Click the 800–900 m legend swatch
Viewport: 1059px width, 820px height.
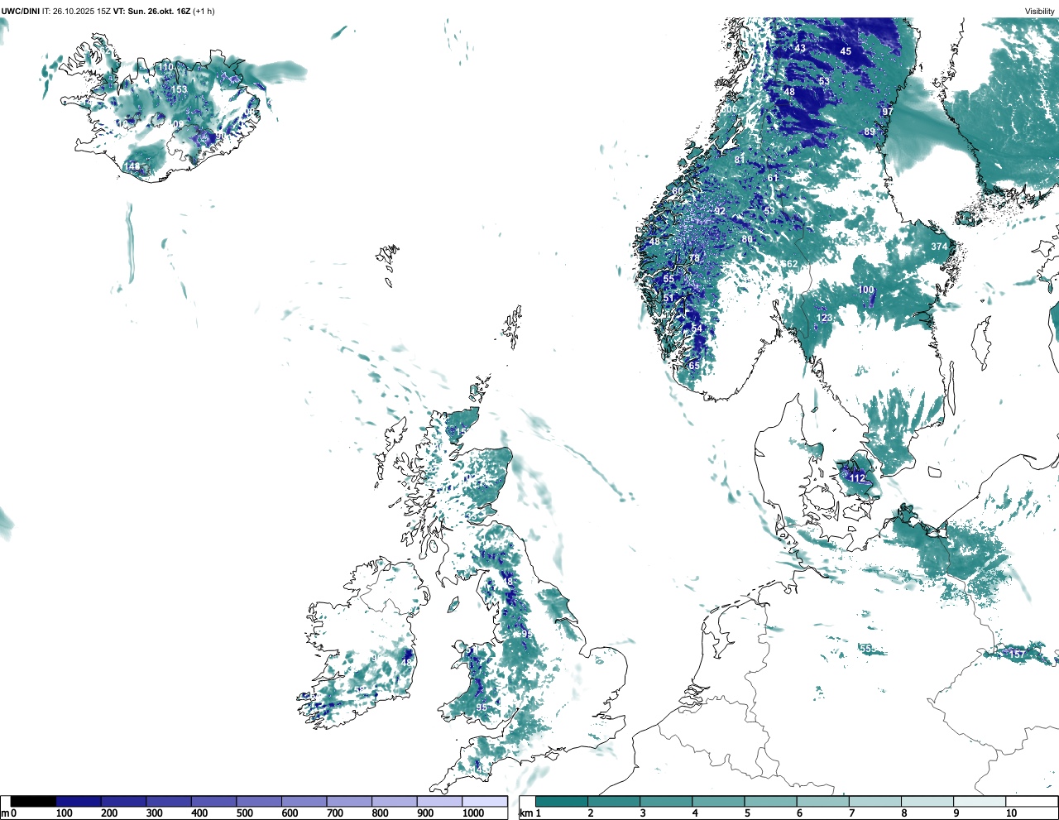tap(394, 802)
